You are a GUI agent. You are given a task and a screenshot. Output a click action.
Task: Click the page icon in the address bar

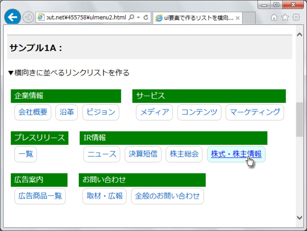[41, 17]
